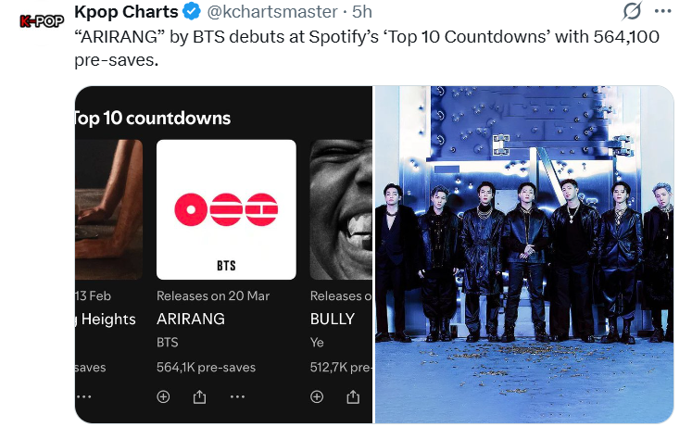Select the ARIRANG title text
Image resolution: width=692 pixels, height=439 pixels.
(x=191, y=319)
